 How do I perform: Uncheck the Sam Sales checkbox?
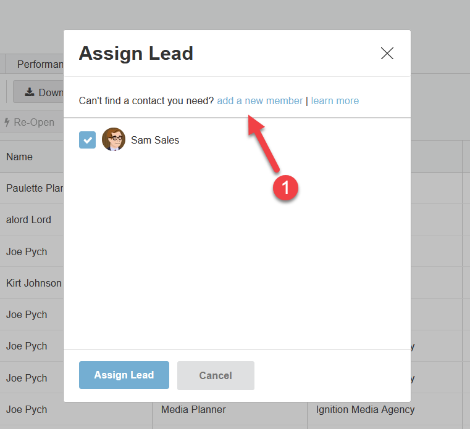point(88,140)
